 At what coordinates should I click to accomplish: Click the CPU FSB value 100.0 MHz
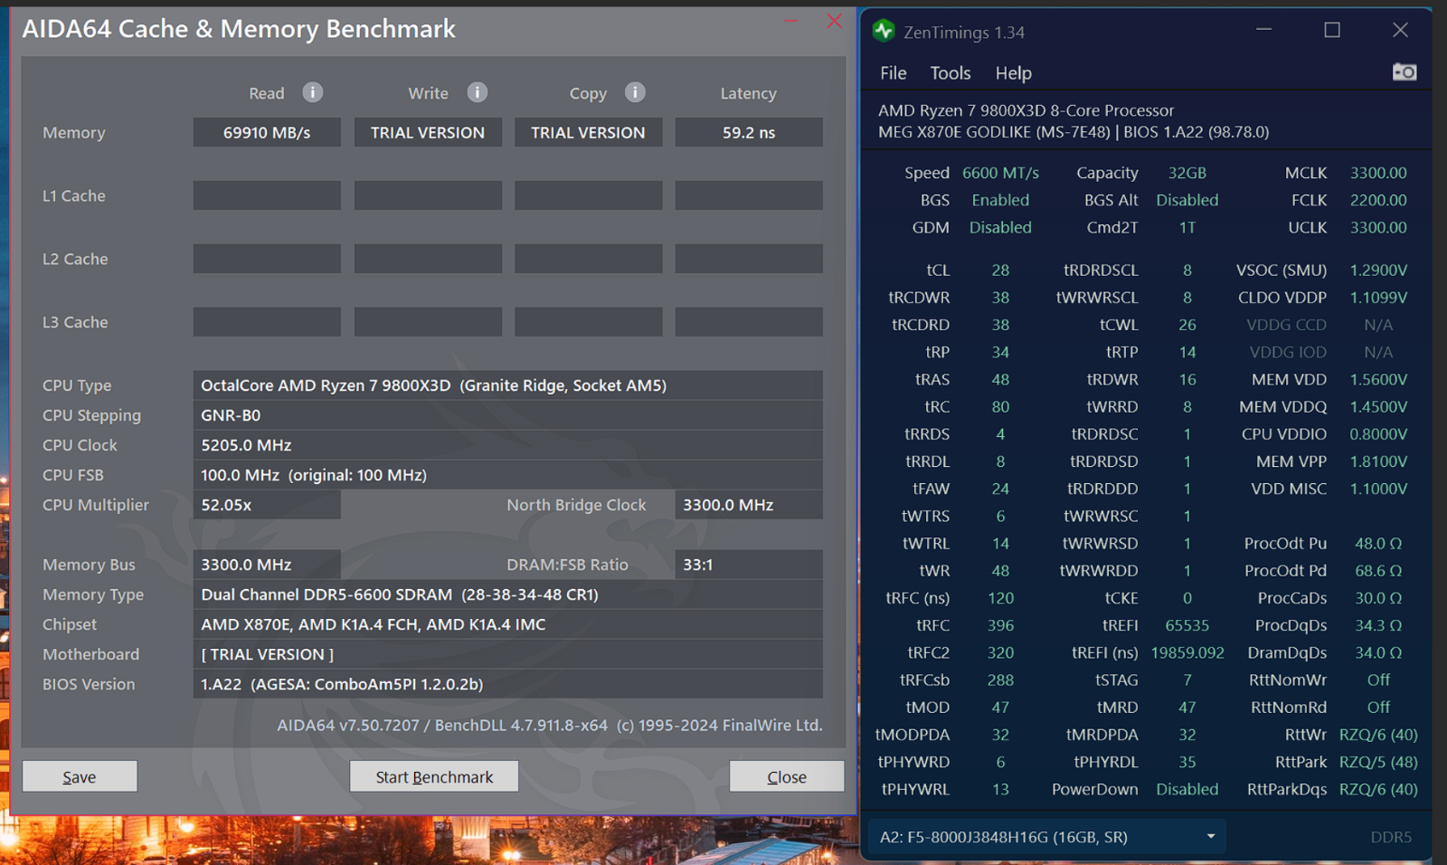[x=508, y=475]
